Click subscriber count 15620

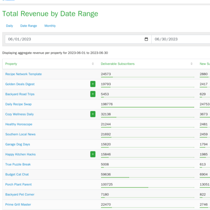tap(106, 144)
